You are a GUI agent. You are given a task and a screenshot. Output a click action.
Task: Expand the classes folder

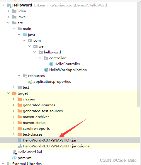[13, 99]
